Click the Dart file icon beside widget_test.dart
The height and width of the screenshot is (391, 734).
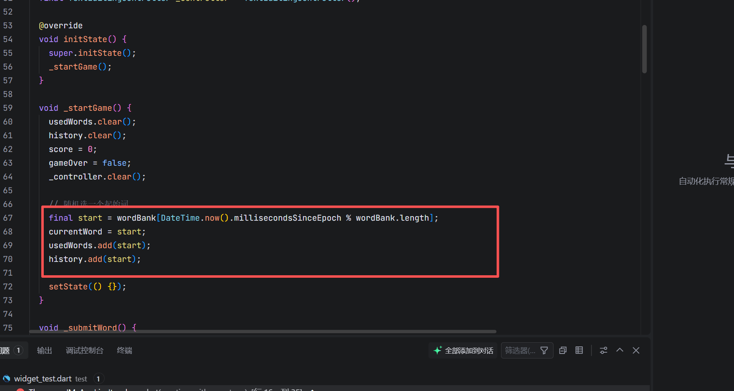click(x=7, y=379)
